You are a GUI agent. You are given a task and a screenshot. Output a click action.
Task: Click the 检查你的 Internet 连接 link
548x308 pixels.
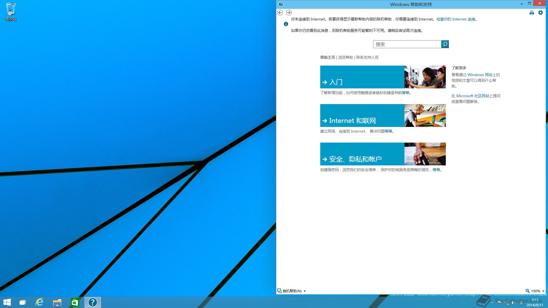[456, 19]
